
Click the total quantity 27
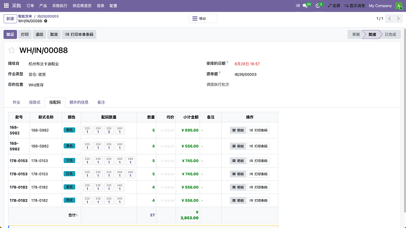tap(152, 215)
